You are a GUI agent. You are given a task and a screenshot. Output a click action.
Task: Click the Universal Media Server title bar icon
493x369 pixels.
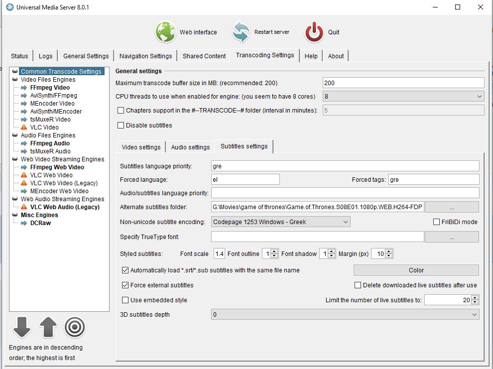coord(10,7)
